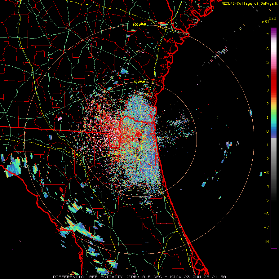Click the 21:50 time stamp in the caption
279x279 pixels.
pyautogui.click(x=219, y=277)
